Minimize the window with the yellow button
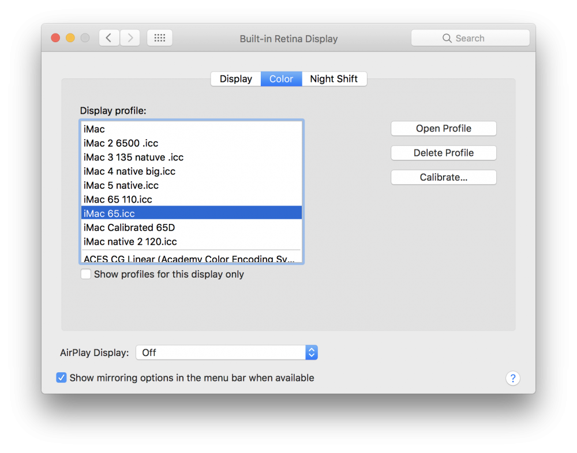 [x=70, y=38]
